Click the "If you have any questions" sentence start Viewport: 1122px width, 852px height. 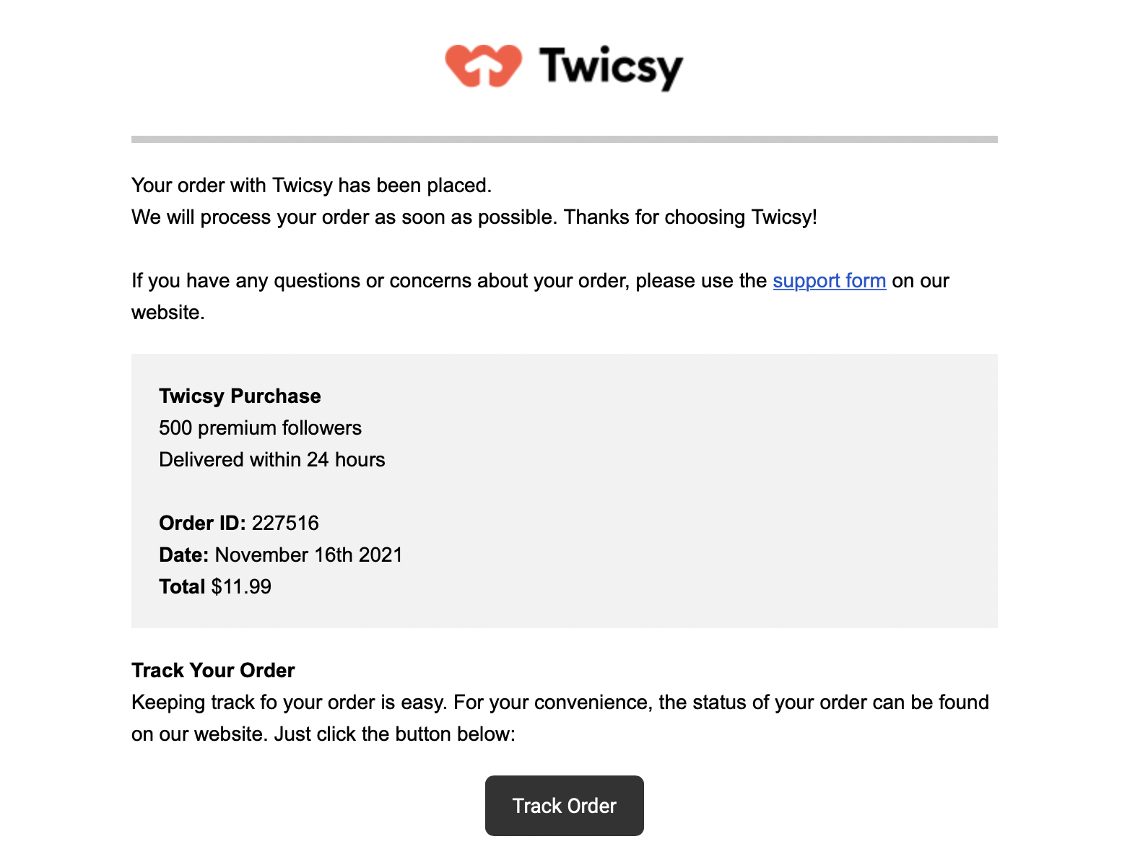246,281
